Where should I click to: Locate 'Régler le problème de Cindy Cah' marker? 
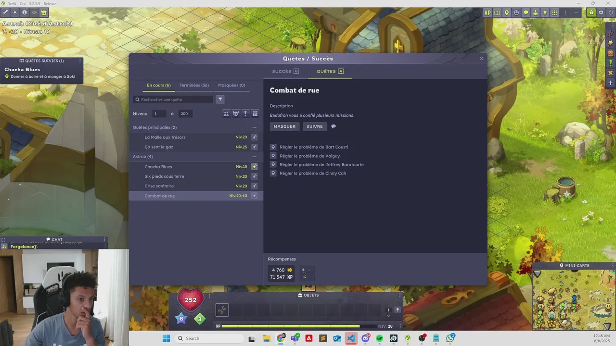(x=273, y=173)
